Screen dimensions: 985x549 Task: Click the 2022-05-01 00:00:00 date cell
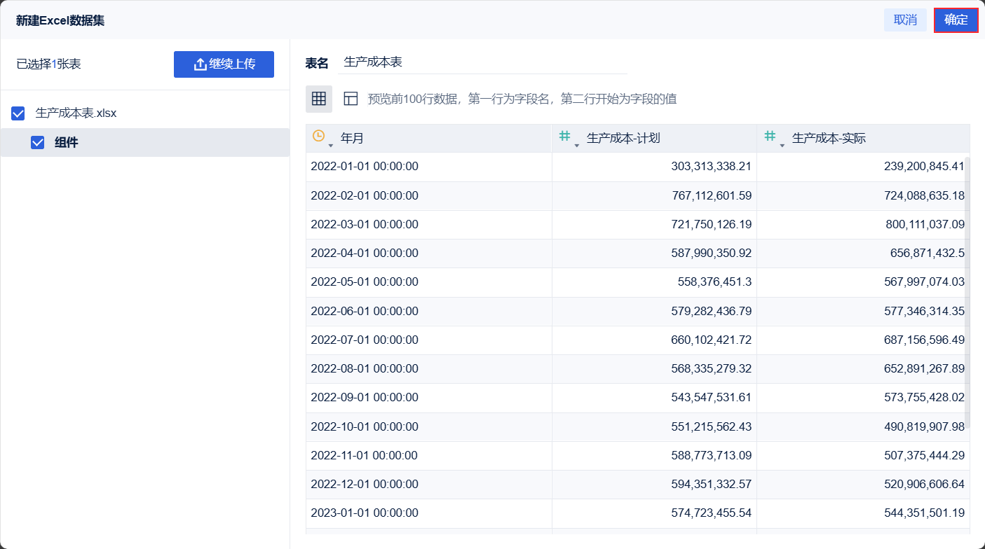tap(429, 282)
